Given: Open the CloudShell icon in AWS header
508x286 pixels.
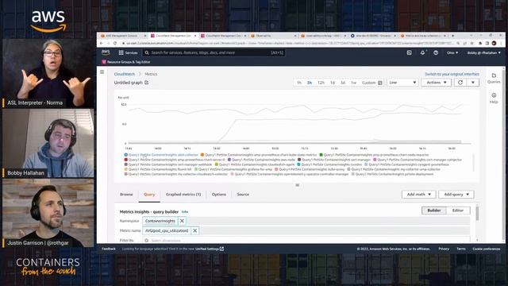Looking at the screenshot, I should tap(410, 52).
